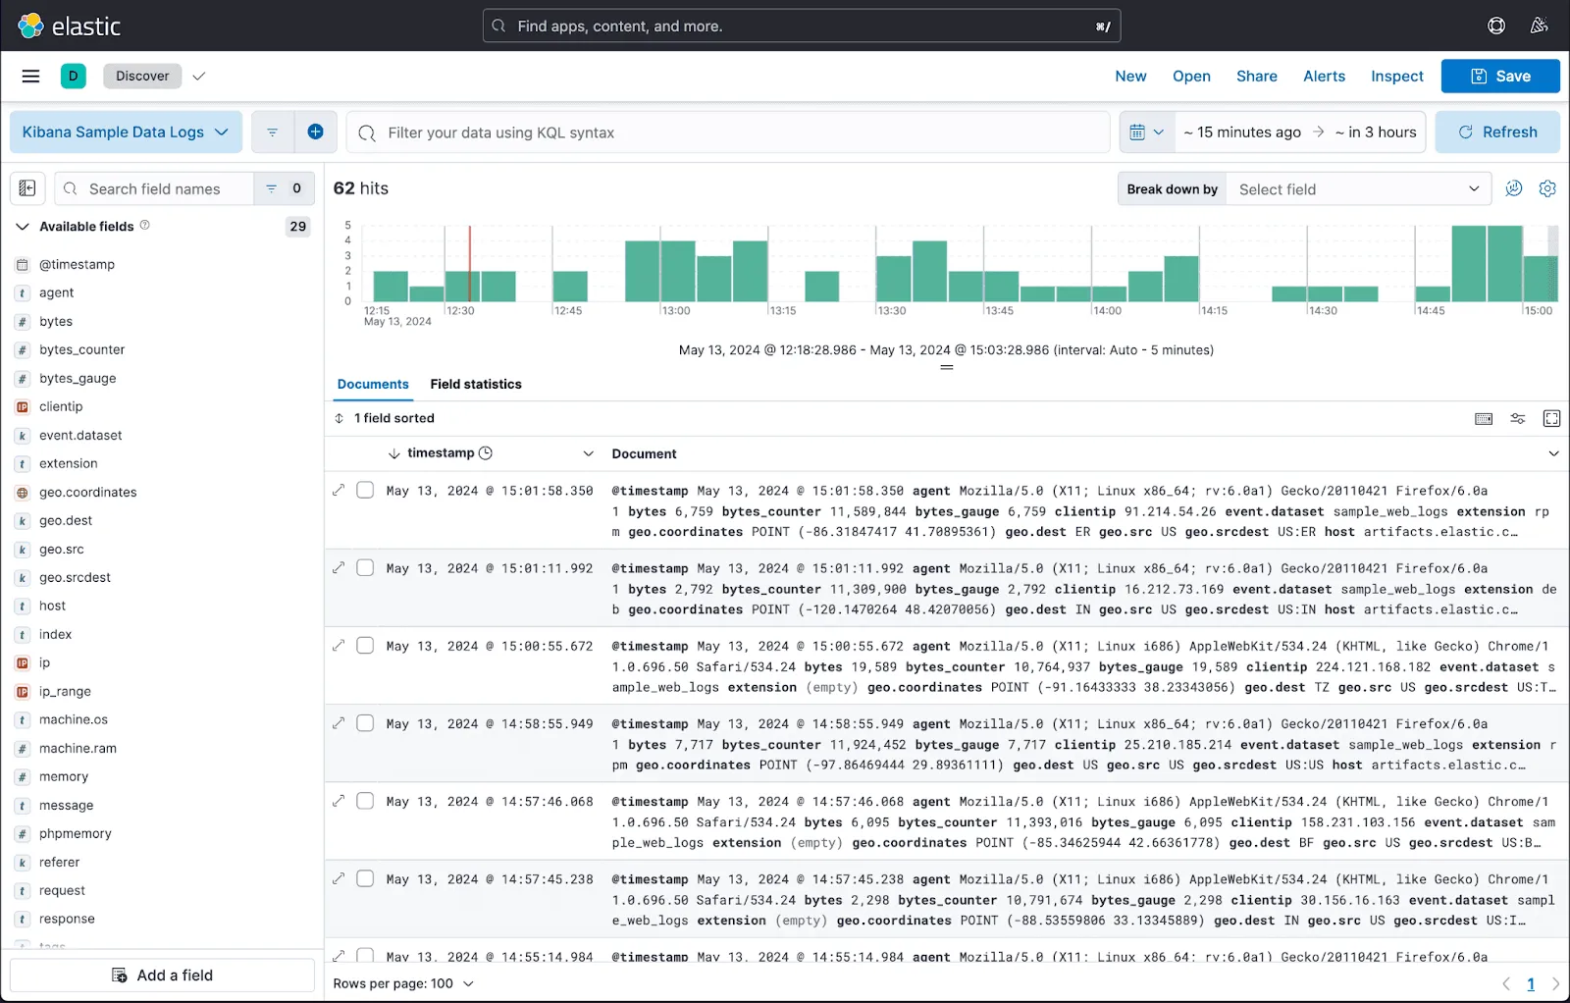This screenshot has width=1570, height=1003.
Task: Enter full screen mode for documents table
Action: 1551,418
